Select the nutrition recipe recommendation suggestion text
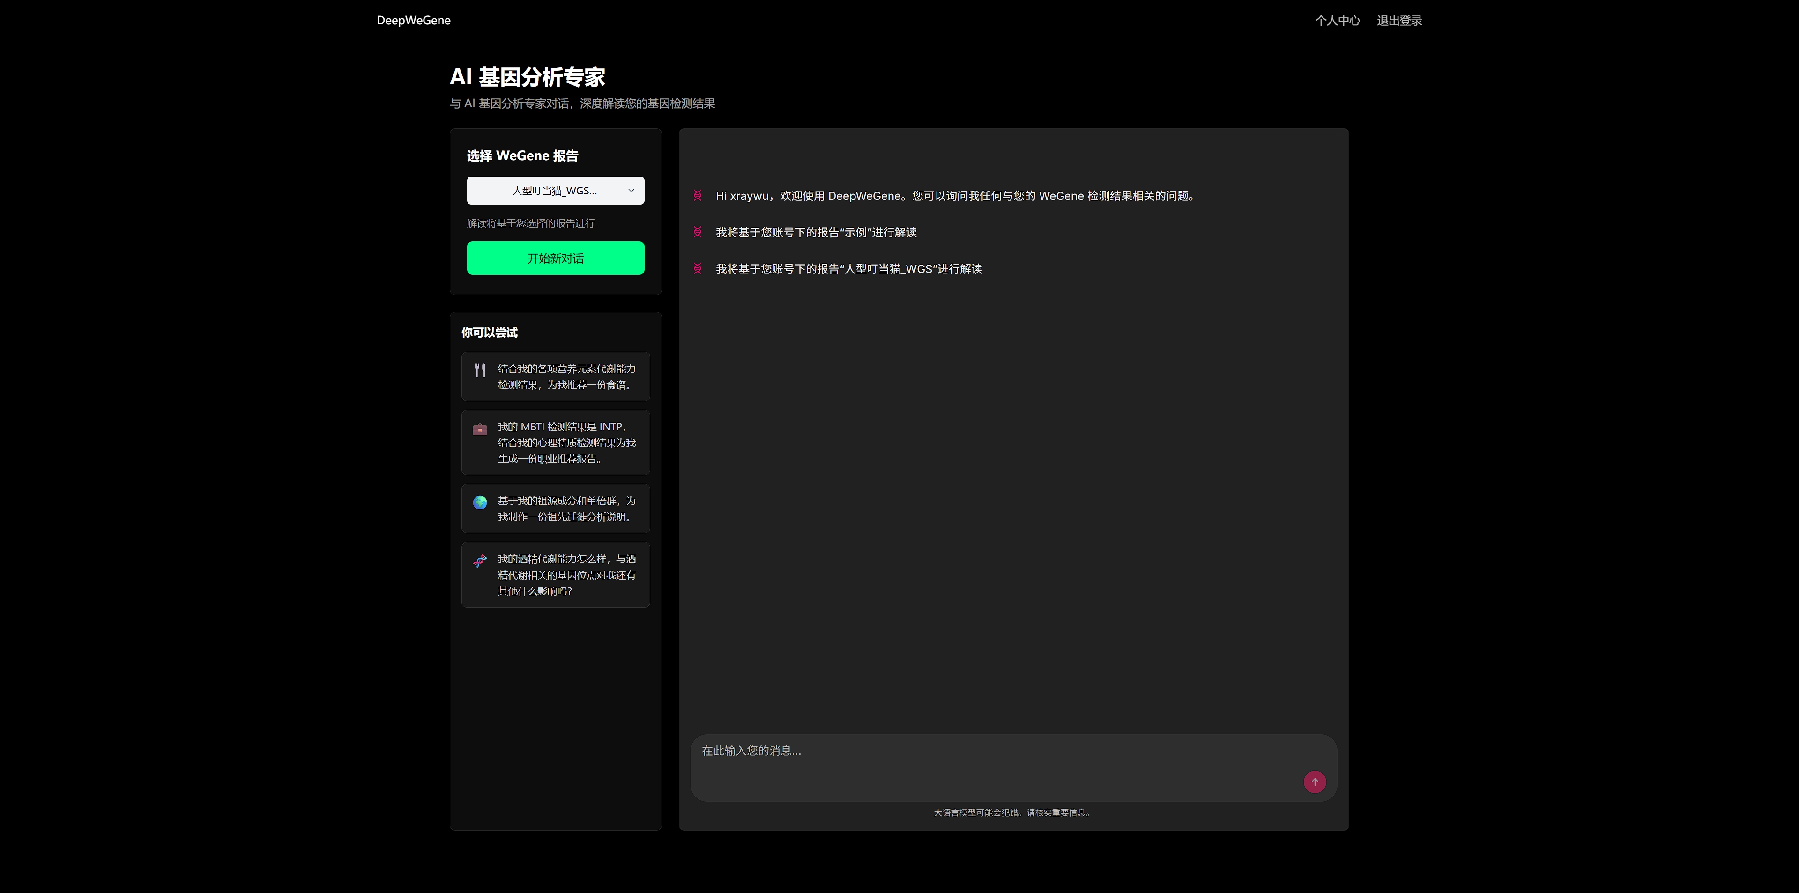 (566, 377)
